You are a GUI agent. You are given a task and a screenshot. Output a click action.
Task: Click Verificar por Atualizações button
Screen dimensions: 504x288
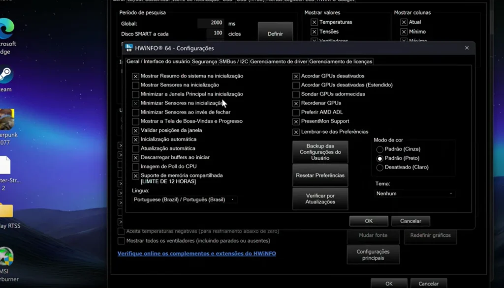pyautogui.click(x=320, y=199)
